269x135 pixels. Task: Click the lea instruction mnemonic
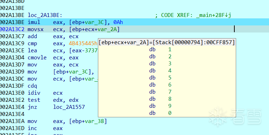(32, 51)
